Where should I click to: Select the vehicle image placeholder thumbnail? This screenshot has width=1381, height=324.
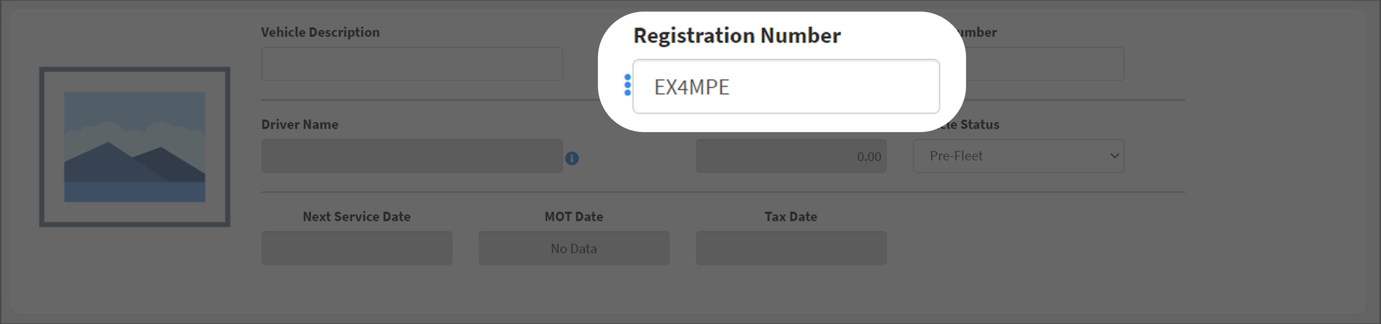pyautogui.click(x=135, y=147)
